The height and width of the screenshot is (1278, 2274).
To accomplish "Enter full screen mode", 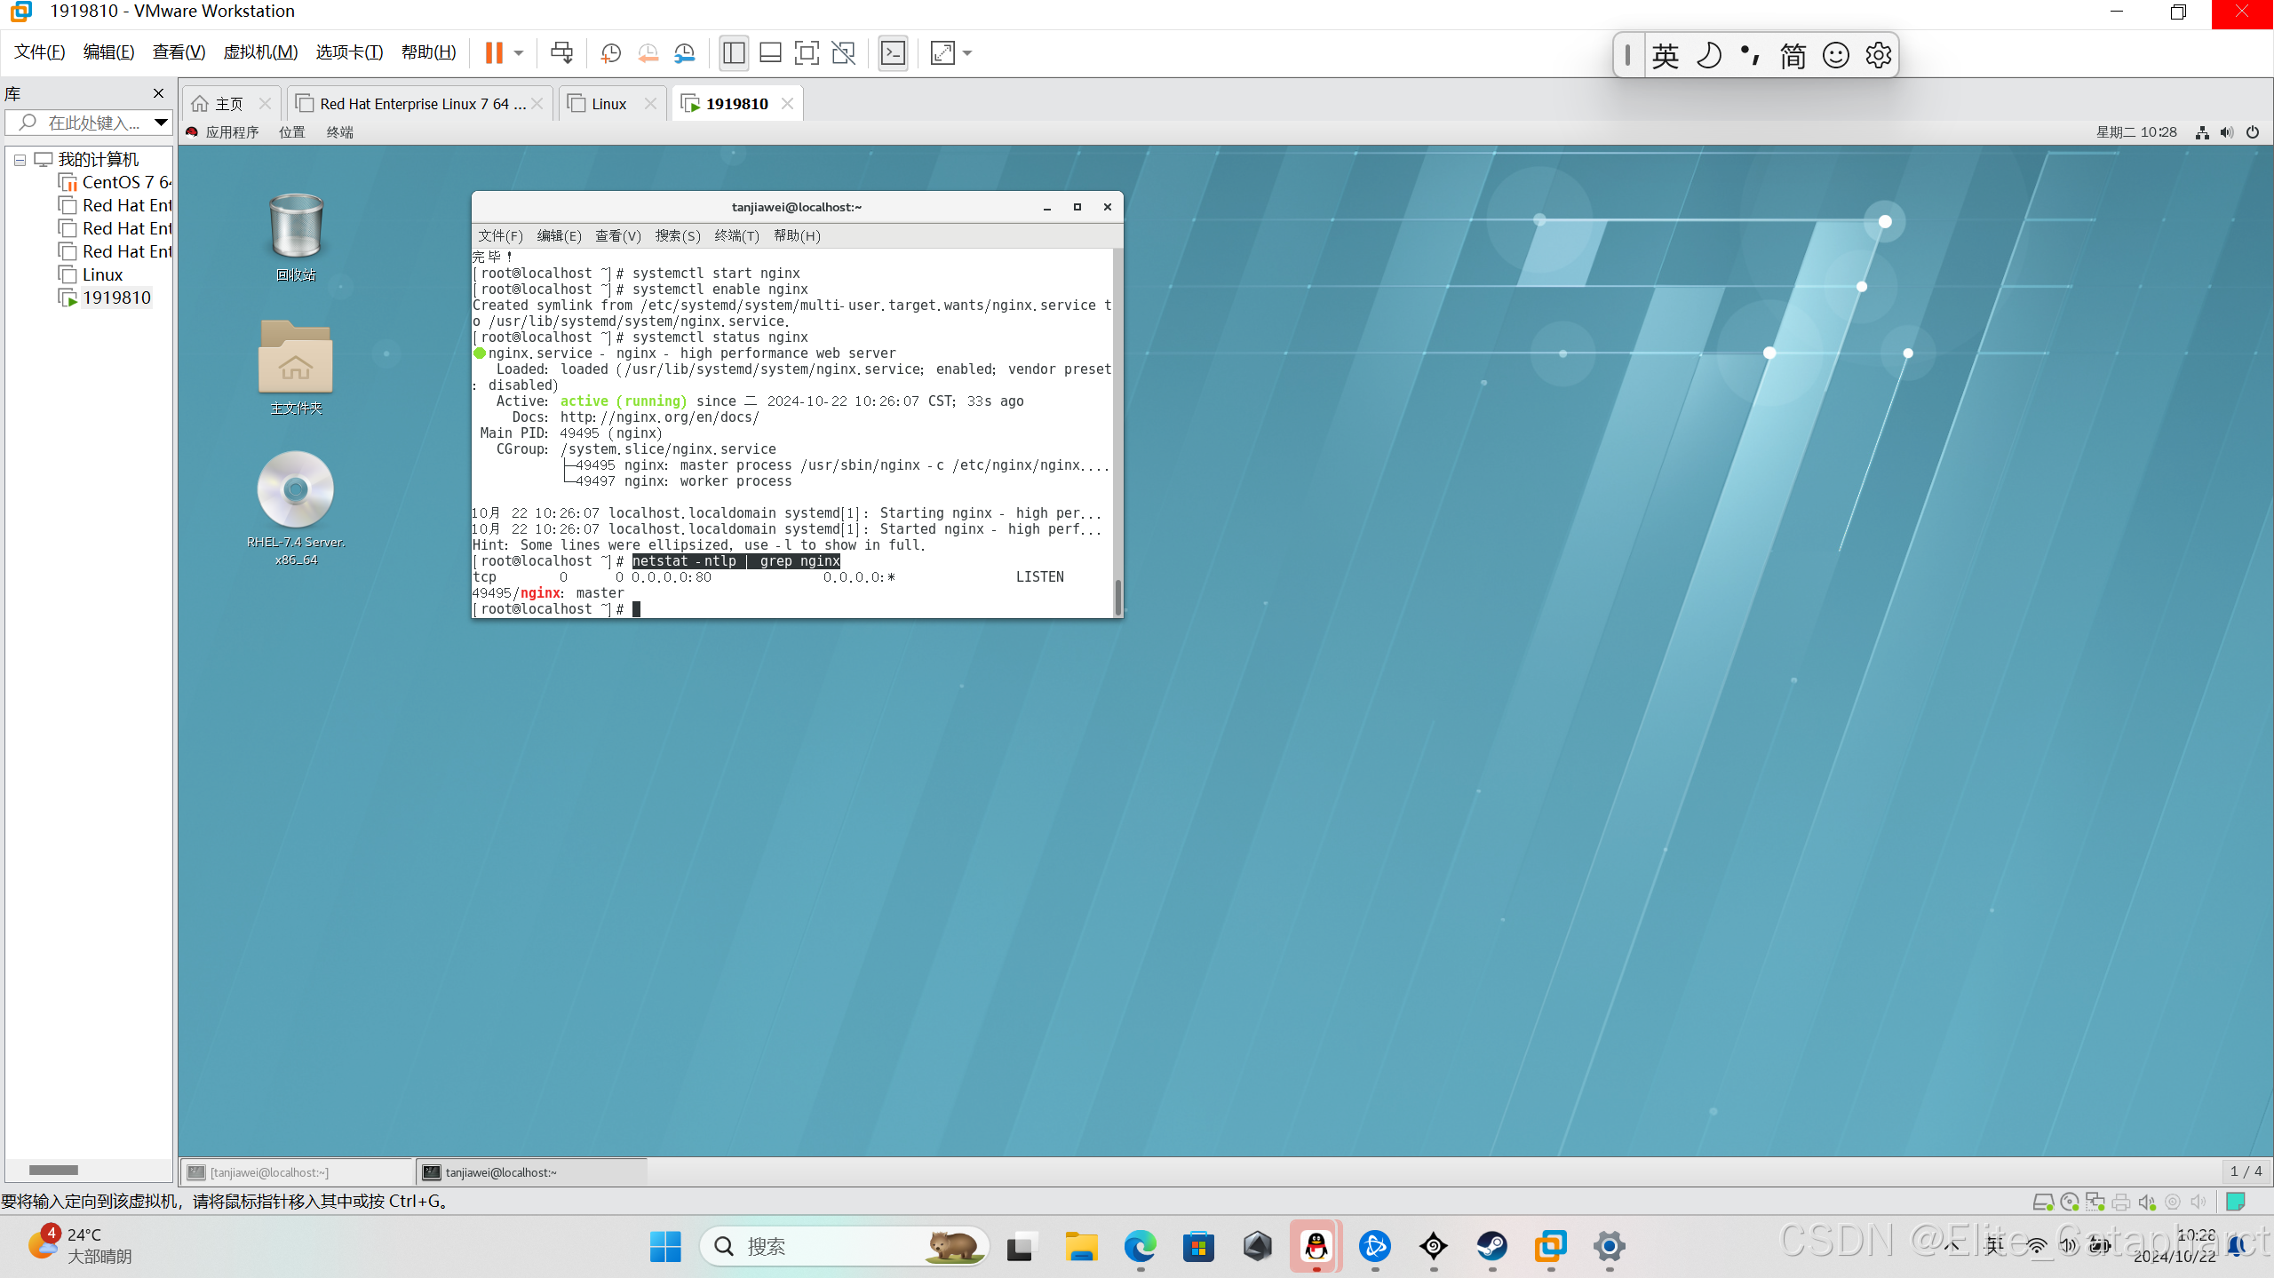I will (x=807, y=53).
